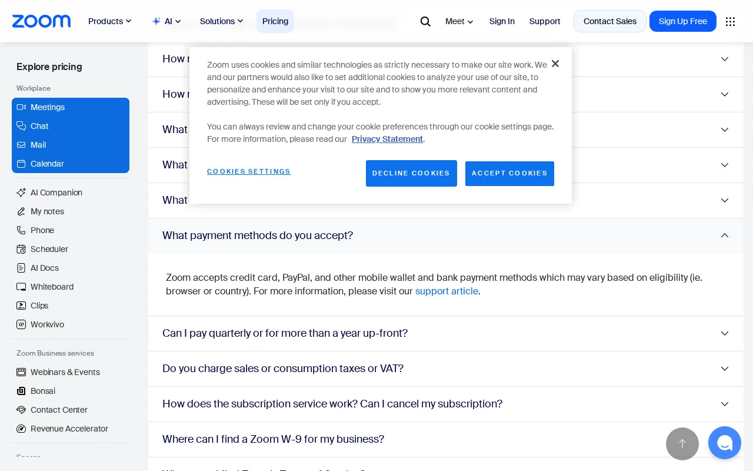
Task: Open Calendar in the sidebar
Action: [x=71, y=164]
